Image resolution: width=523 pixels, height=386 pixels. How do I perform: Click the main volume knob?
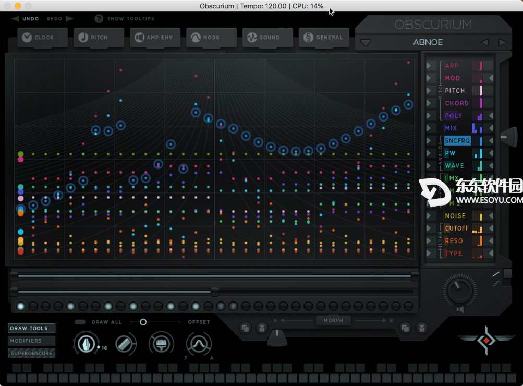[x=459, y=290]
